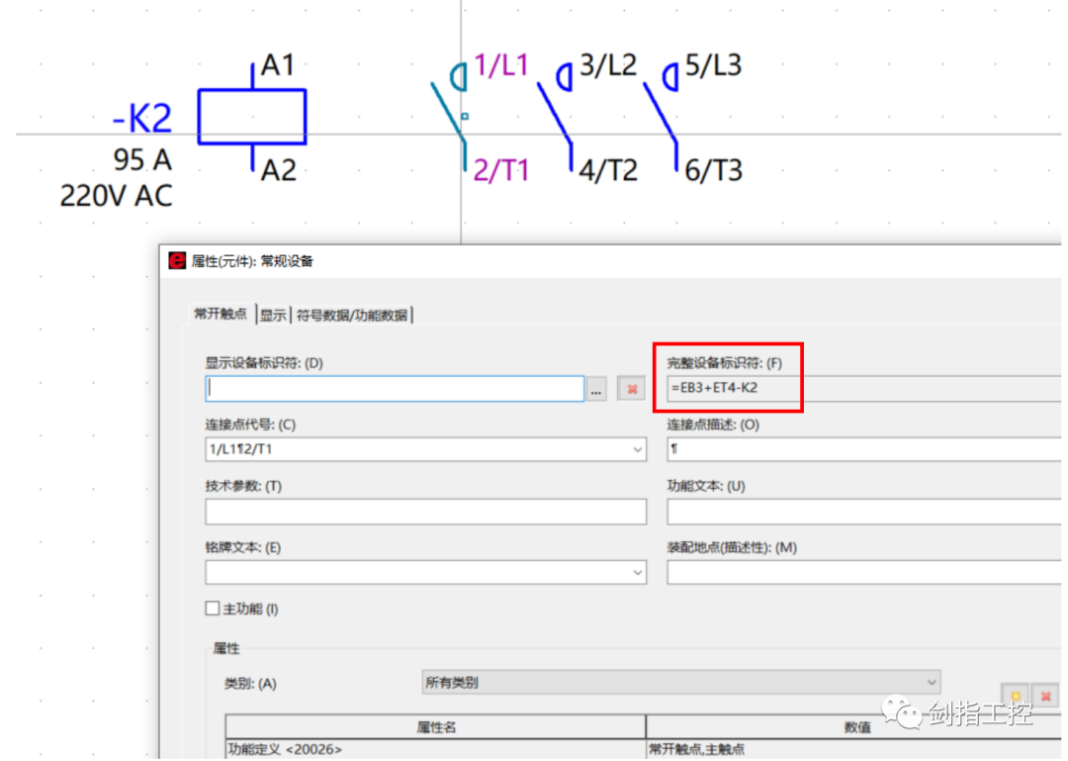Open the 符号数据/功能数据 tab
1068x761 pixels.
[352, 315]
